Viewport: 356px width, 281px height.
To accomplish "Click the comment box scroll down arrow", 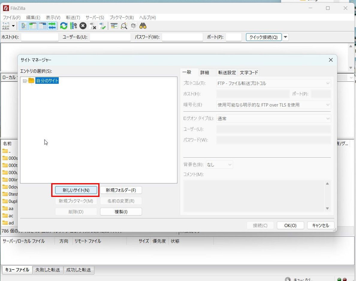I will (328, 208).
